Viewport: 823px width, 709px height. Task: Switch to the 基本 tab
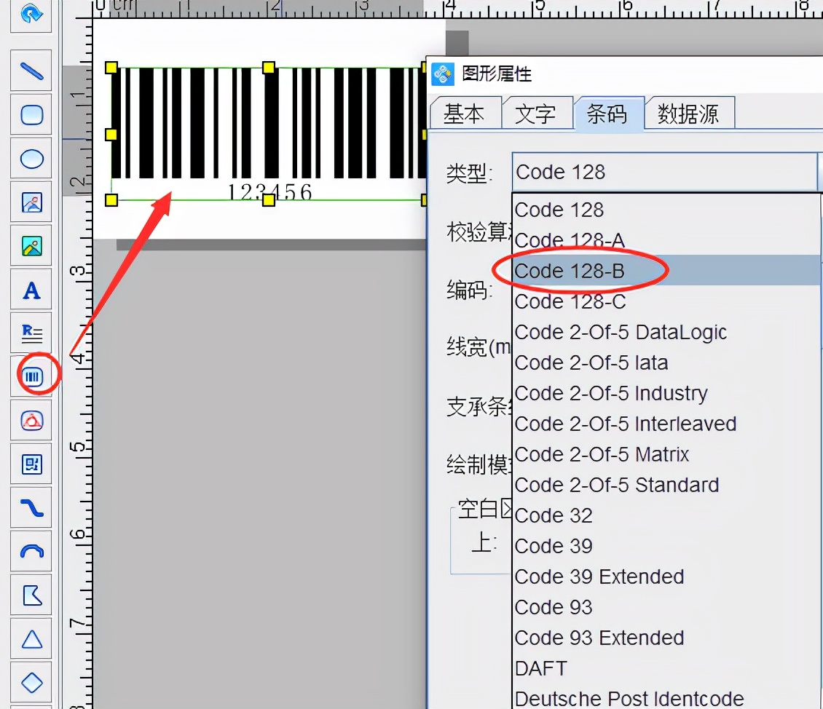[x=465, y=113]
